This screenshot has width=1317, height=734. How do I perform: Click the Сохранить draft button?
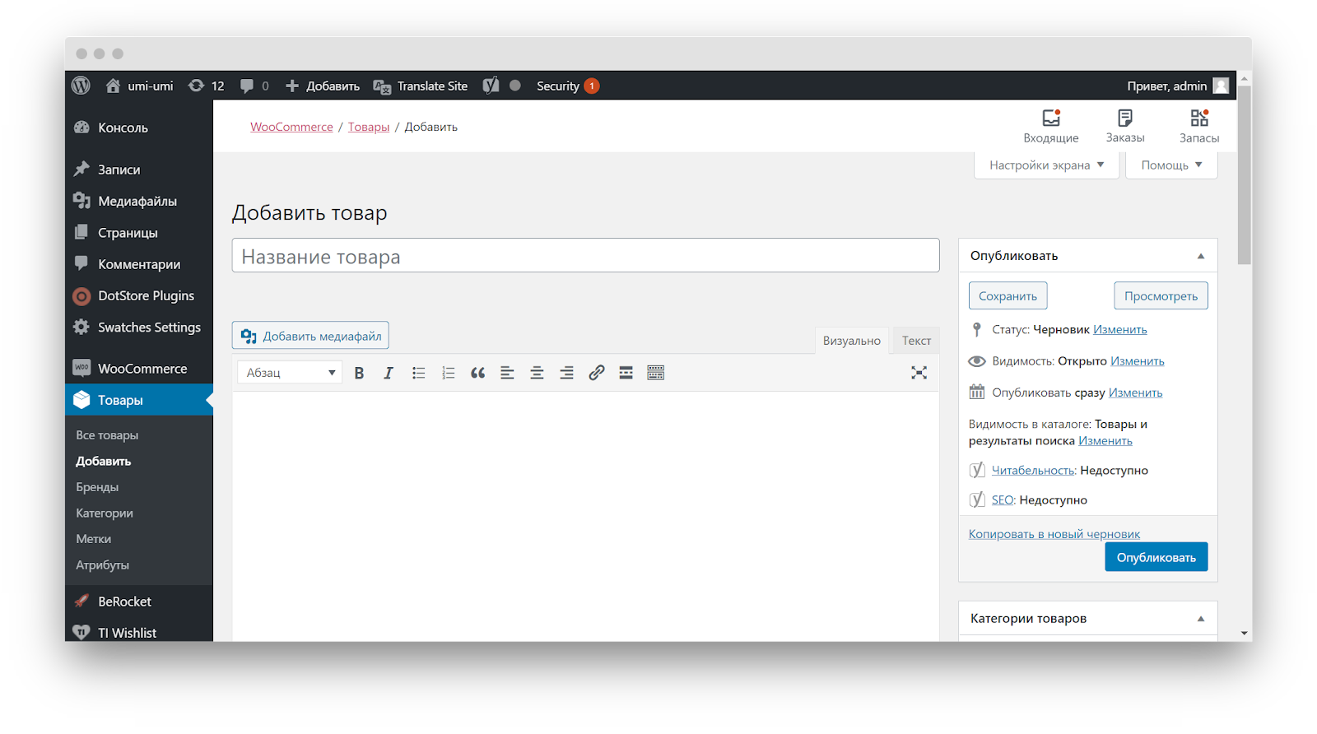[x=1008, y=296]
